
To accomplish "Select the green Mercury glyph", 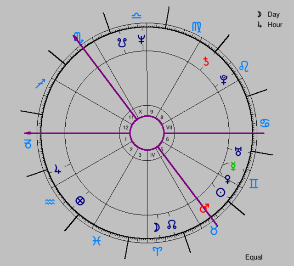I will pos(233,166).
